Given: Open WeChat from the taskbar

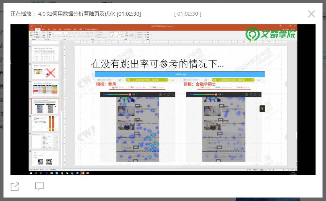Looking at the screenshot, I should (x=67, y=173).
